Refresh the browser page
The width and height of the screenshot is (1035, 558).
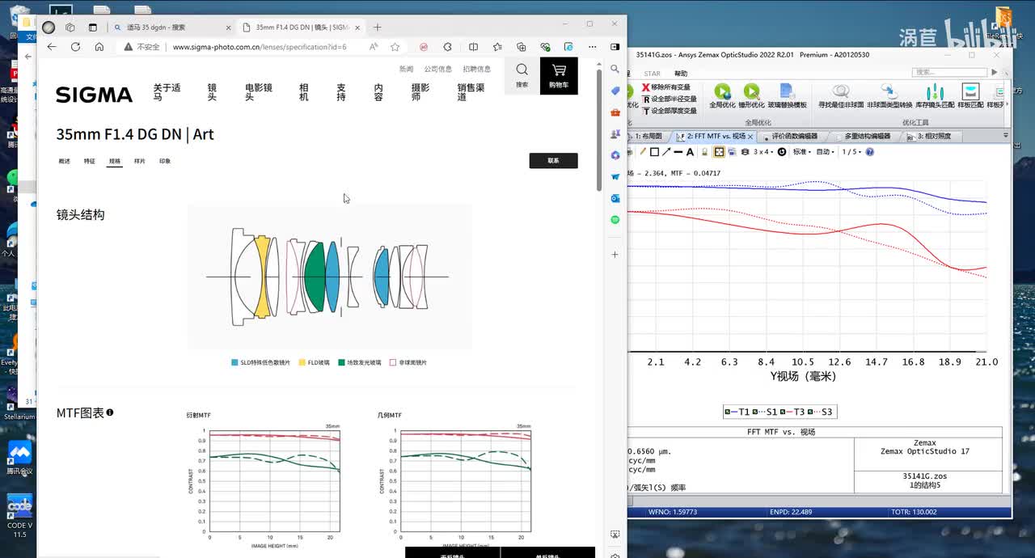coord(75,47)
